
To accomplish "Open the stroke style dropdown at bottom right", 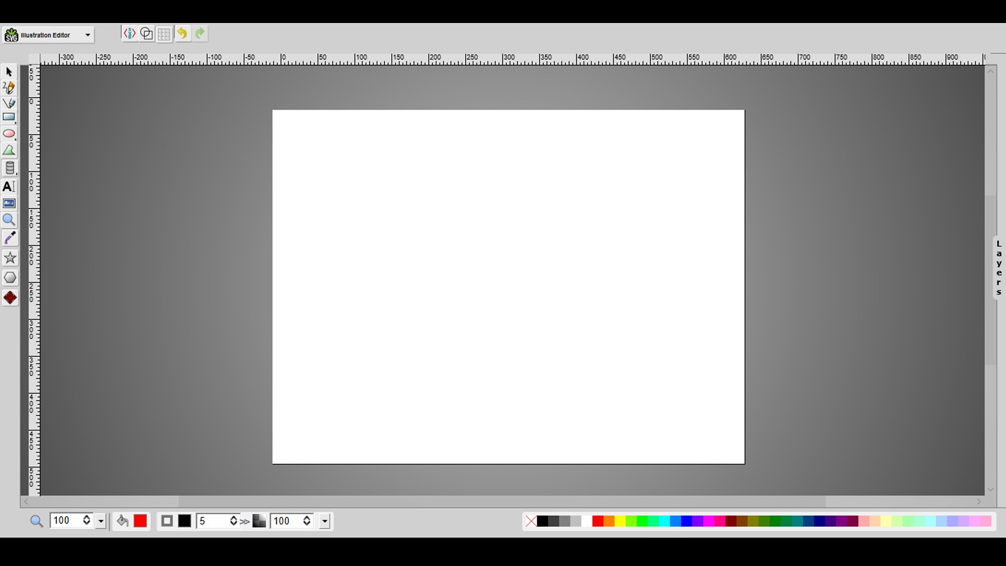I will coord(324,521).
